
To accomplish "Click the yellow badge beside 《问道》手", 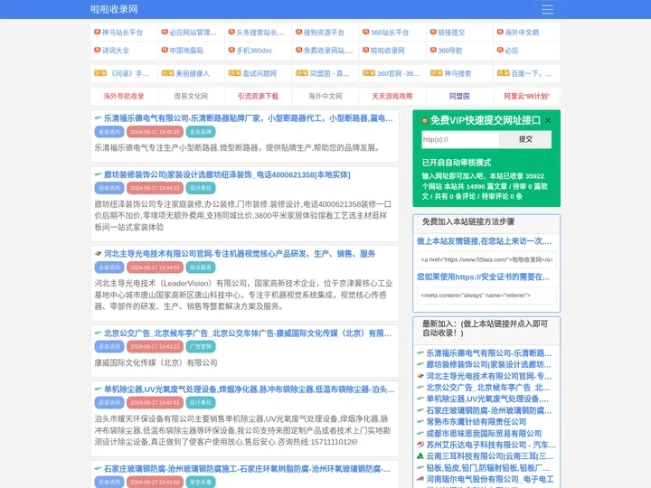I will [x=100, y=73].
